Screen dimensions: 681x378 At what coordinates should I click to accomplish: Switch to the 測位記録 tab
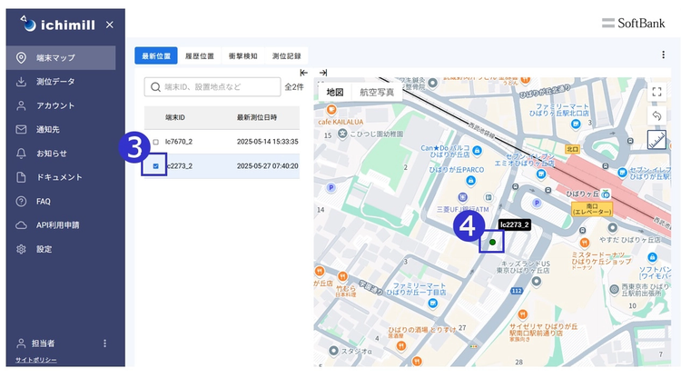(286, 55)
